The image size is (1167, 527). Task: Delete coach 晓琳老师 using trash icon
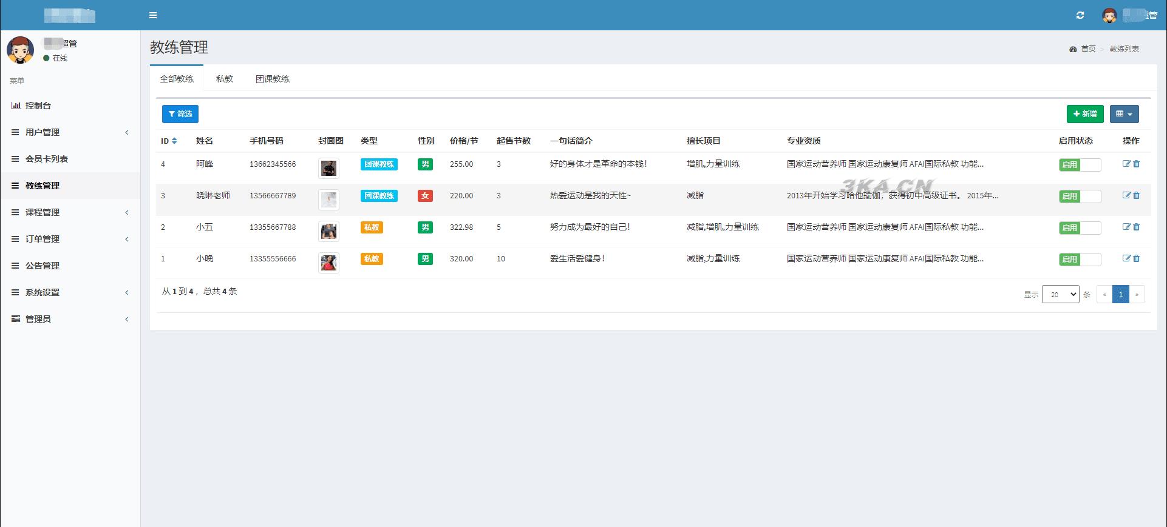coord(1137,195)
